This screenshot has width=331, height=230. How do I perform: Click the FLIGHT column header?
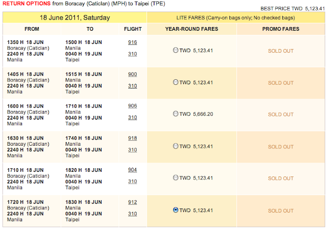coord(133,29)
